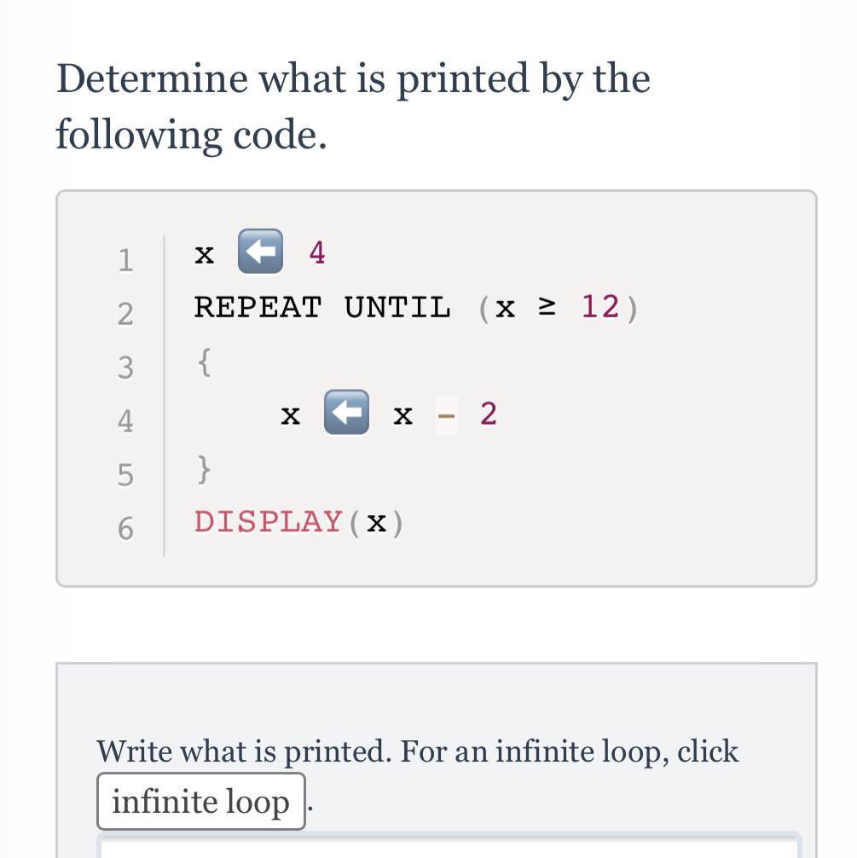Image resolution: width=857 pixels, height=858 pixels.
Task: Click the assignment arrow icon on line 4
Action: [346, 413]
